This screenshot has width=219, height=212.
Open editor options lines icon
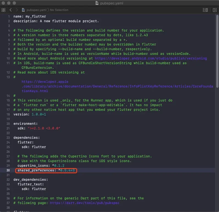pyautogui.click(x=205, y=10)
